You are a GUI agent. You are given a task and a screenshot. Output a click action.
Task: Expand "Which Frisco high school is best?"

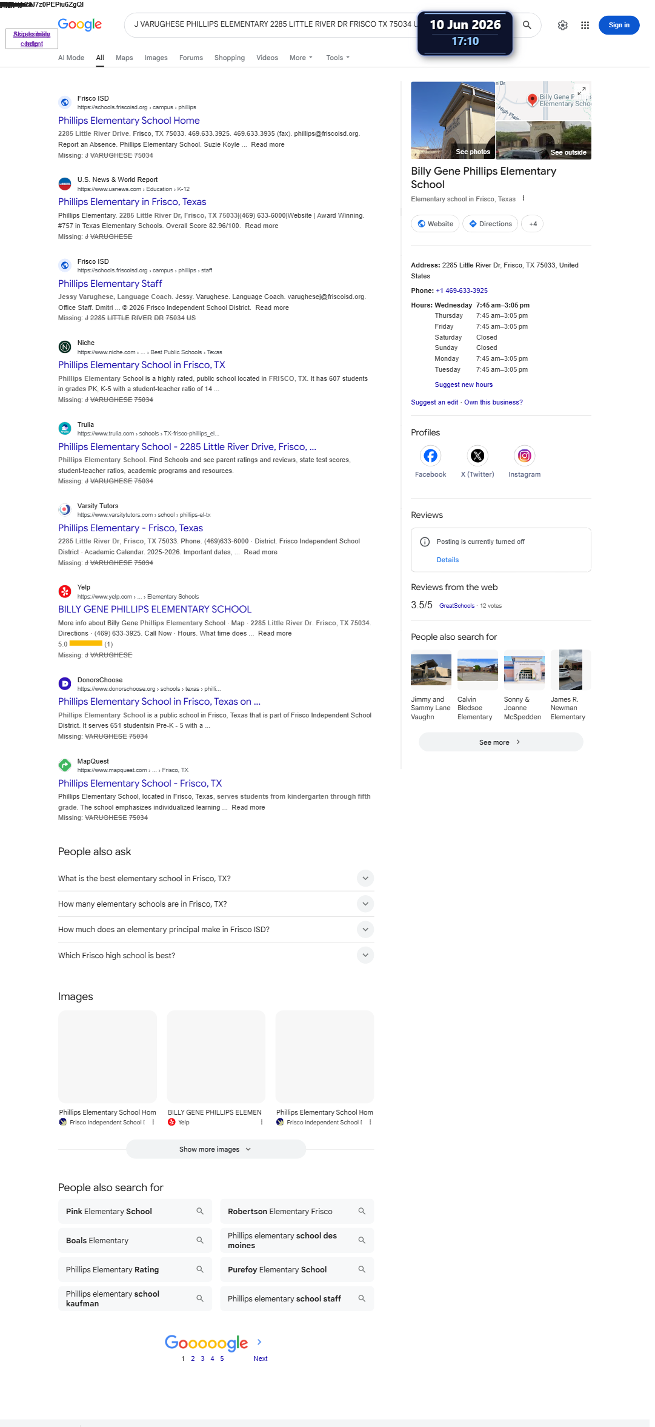tap(365, 955)
